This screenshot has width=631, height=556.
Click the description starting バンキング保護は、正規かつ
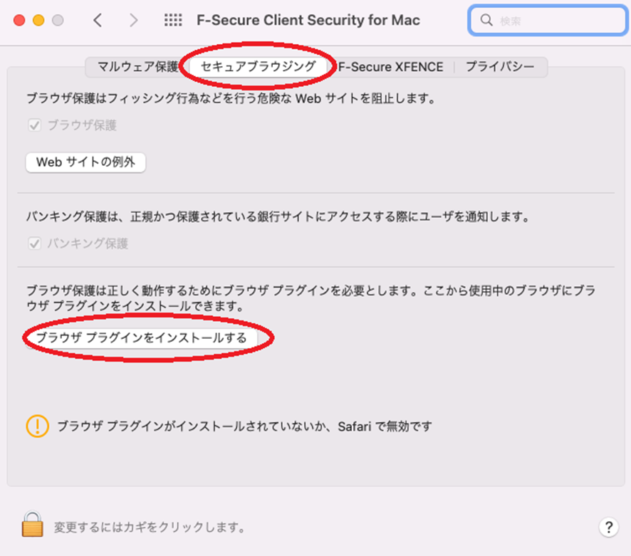(x=278, y=216)
